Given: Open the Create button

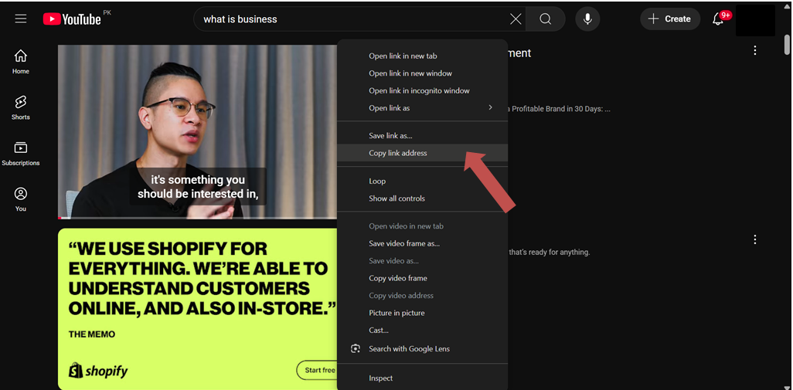Looking at the screenshot, I should click(670, 19).
